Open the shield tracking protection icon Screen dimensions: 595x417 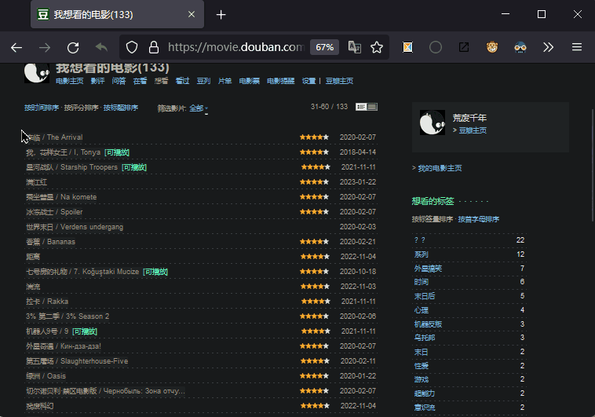[x=132, y=47]
